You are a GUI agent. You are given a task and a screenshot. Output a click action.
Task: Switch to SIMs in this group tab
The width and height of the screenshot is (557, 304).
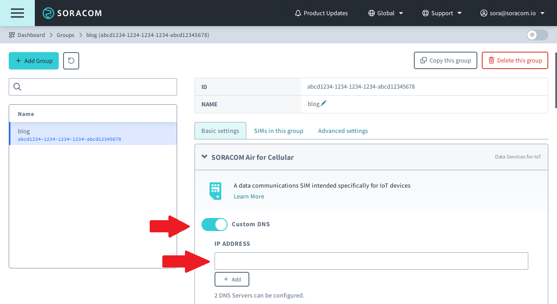(278, 131)
